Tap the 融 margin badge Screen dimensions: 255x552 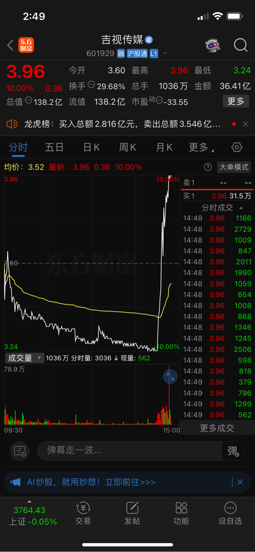tap(121, 54)
